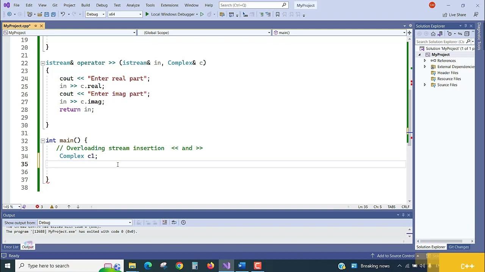Toggle auto-hide pin on the Solution Explorer panel
485x272 pixels.
[x=466, y=26]
